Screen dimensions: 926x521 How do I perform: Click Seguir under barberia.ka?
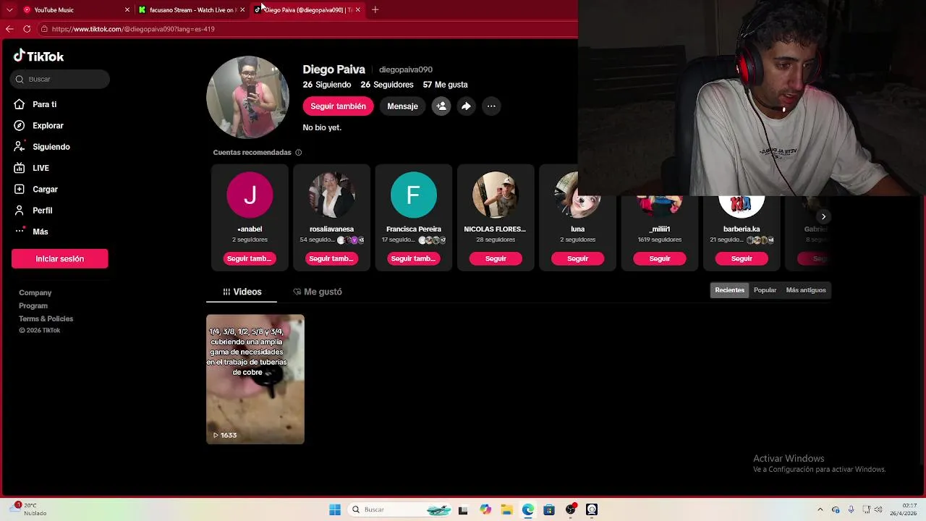742,258
